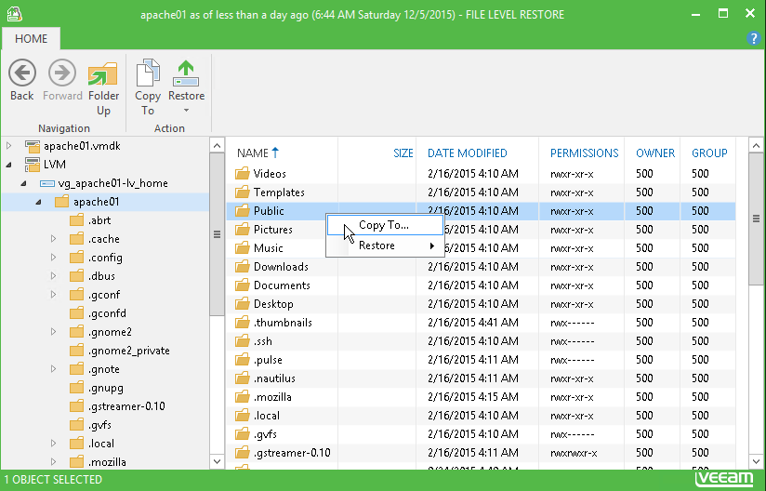Select the Public folder icon
Viewport: 766px width, 491px height.
pyautogui.click(x=242, y=210)
